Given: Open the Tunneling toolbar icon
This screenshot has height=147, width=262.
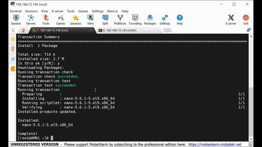Looking at the screenshot, I should tap(135, 20).
